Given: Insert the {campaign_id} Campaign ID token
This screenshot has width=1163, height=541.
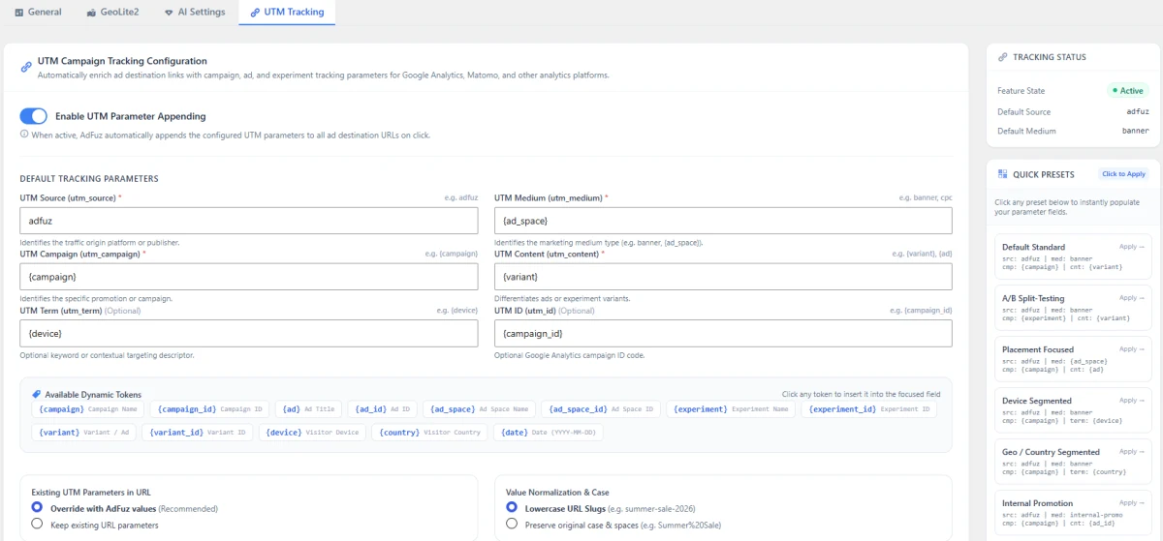Looking at the screenshot, I should tap(208, 409).
